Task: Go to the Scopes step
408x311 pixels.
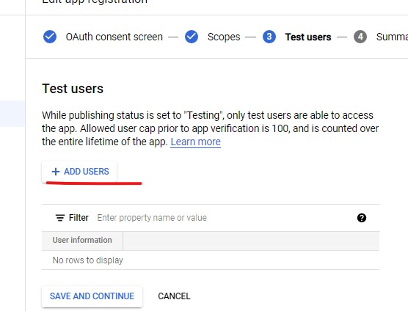Action: pos(224,37)
